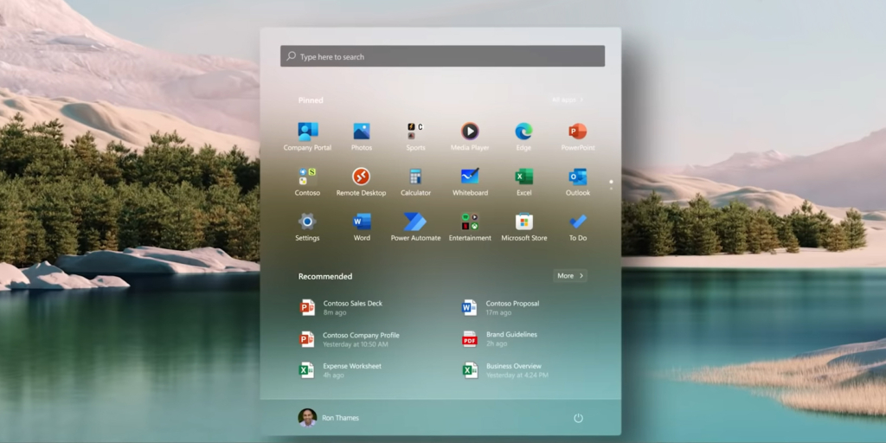Click the power button icon
Viewport: 886px width, 443px height.
click(x=578, y=418)
